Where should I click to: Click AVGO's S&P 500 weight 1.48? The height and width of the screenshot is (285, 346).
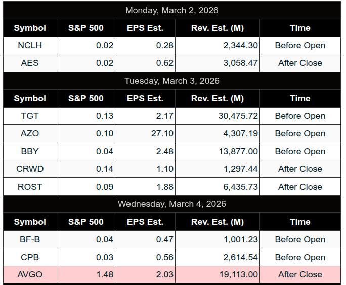coord(105,275)
